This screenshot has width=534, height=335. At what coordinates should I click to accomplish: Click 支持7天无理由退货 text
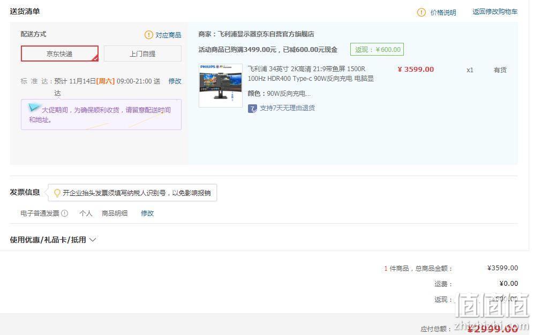[x=287, y=108]
